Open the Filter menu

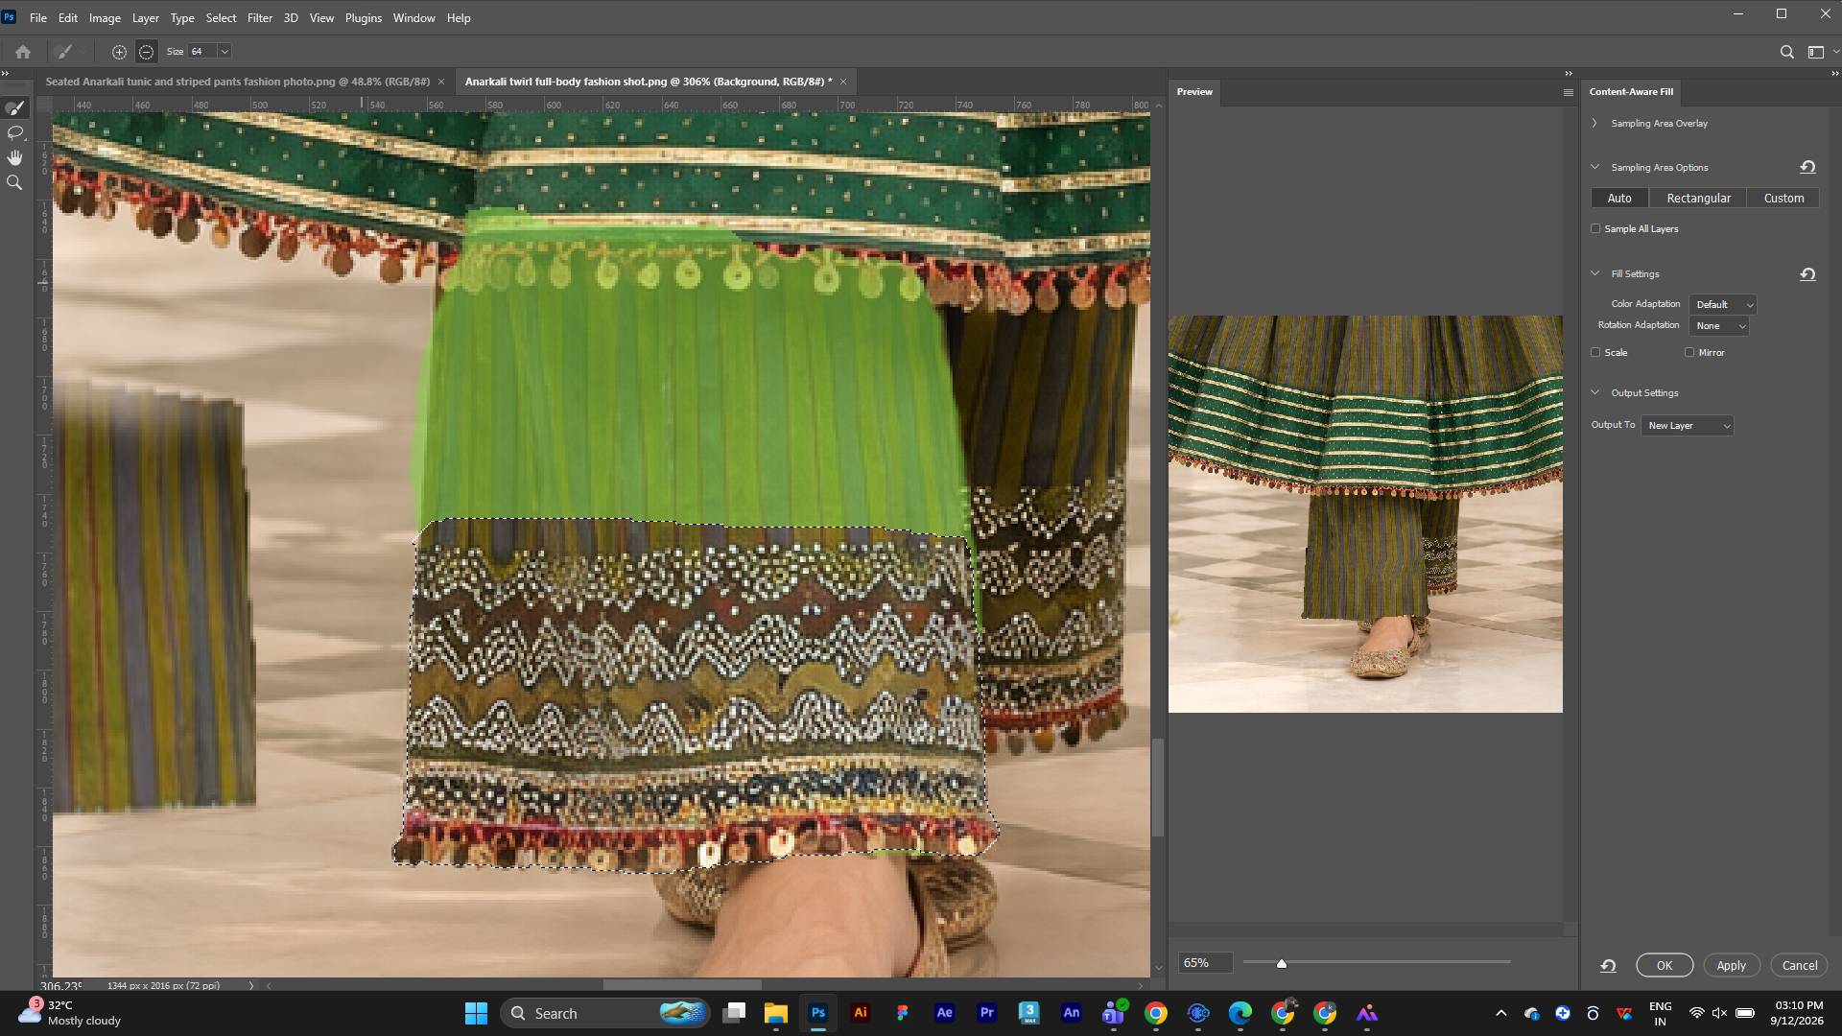coord(259,18)
